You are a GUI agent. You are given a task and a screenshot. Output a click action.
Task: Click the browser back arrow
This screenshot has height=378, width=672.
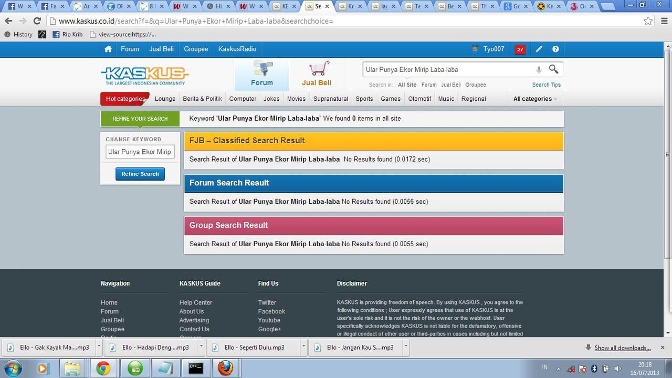coord(8,21)
